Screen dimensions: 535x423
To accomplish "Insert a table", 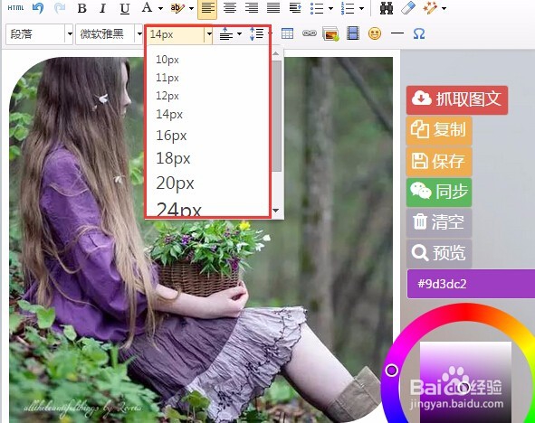I will coord(287,33).
